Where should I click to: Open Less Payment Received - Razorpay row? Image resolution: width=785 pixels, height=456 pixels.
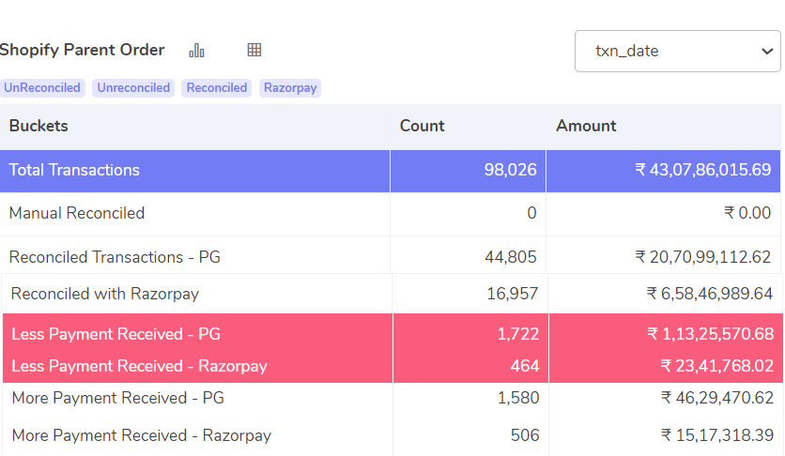pos(392,366)
